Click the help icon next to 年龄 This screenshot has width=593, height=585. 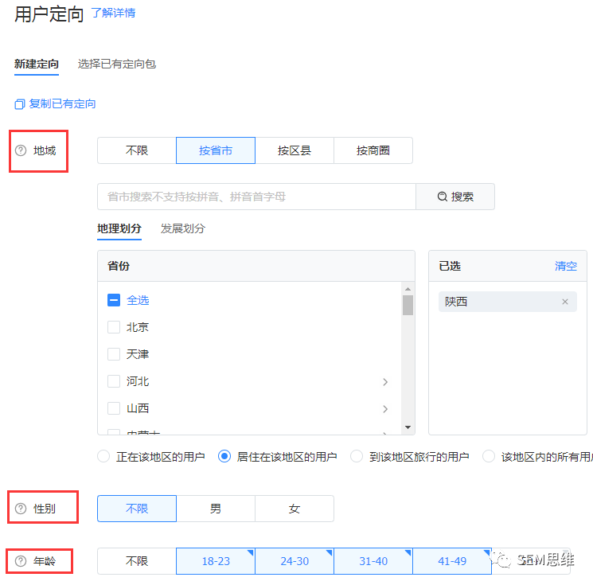point(21,561)
